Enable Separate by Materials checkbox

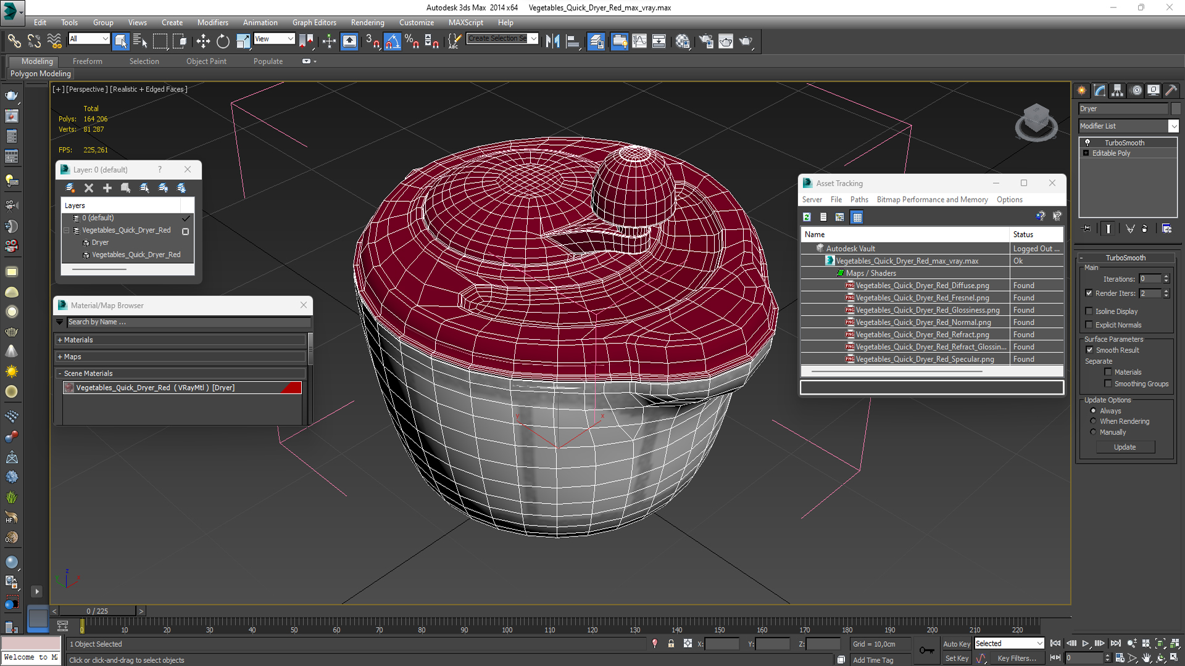pyautogui.click(x=1108, y=372)
